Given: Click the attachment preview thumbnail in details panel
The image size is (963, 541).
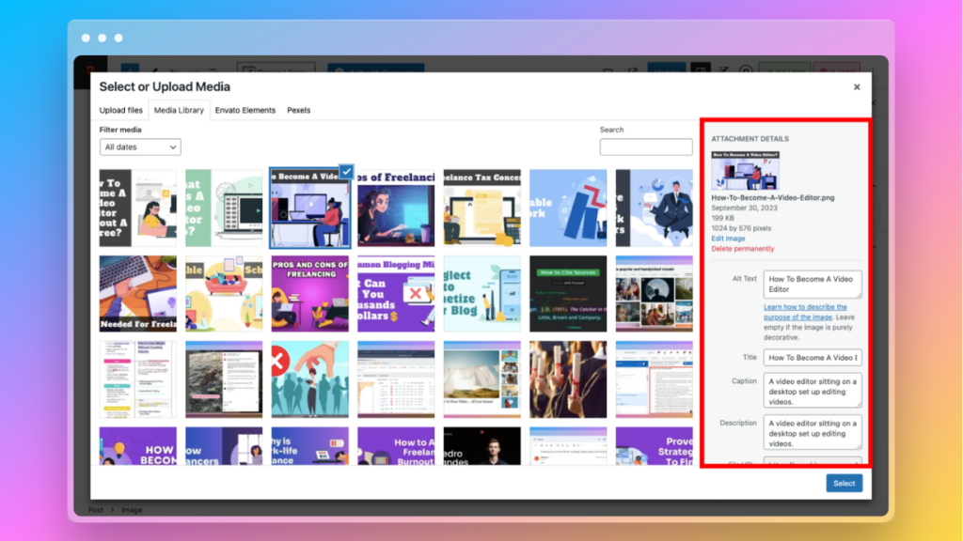Looking at the screenshot, I should pos(745,171).
